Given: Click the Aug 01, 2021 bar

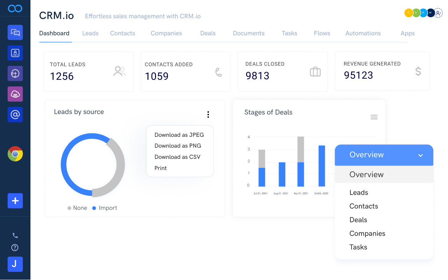Looking at the screenshot, I should click(282, 174).
